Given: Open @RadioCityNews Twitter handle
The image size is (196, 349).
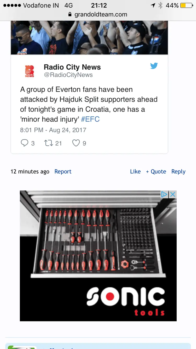Looking at the screenshot, I should coord(68,75).
